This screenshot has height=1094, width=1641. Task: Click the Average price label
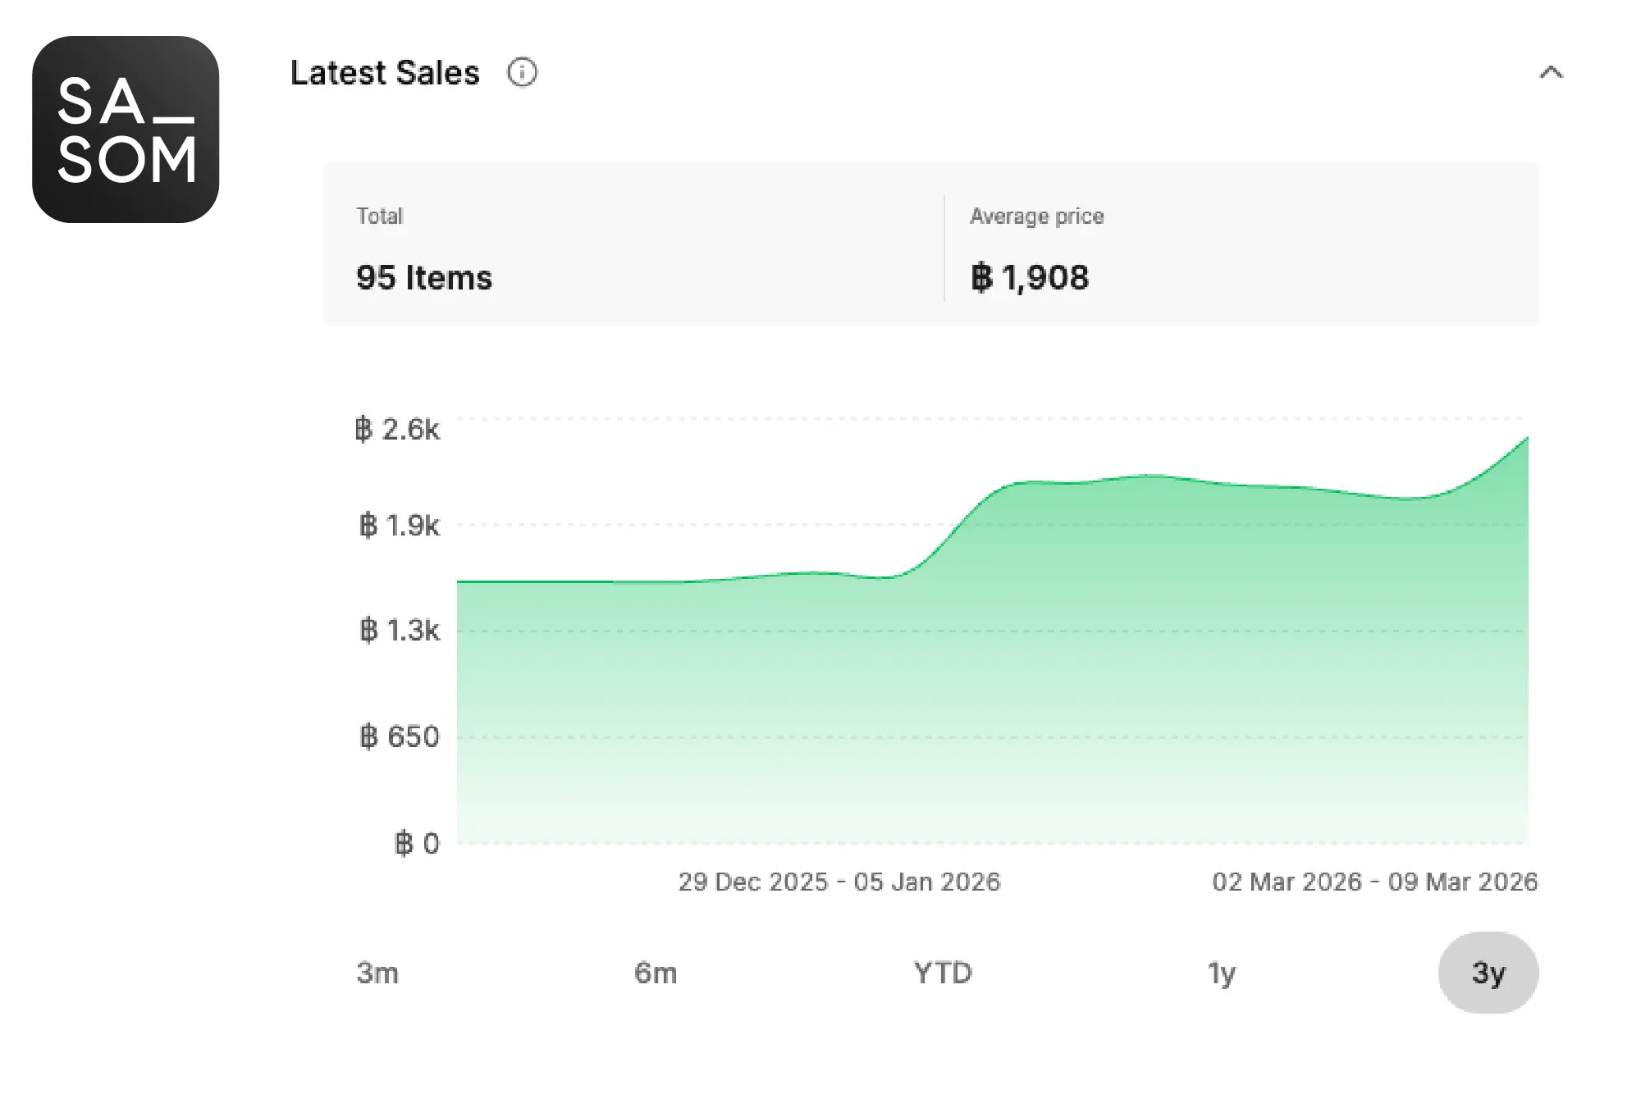click(x=1036, y=217)
